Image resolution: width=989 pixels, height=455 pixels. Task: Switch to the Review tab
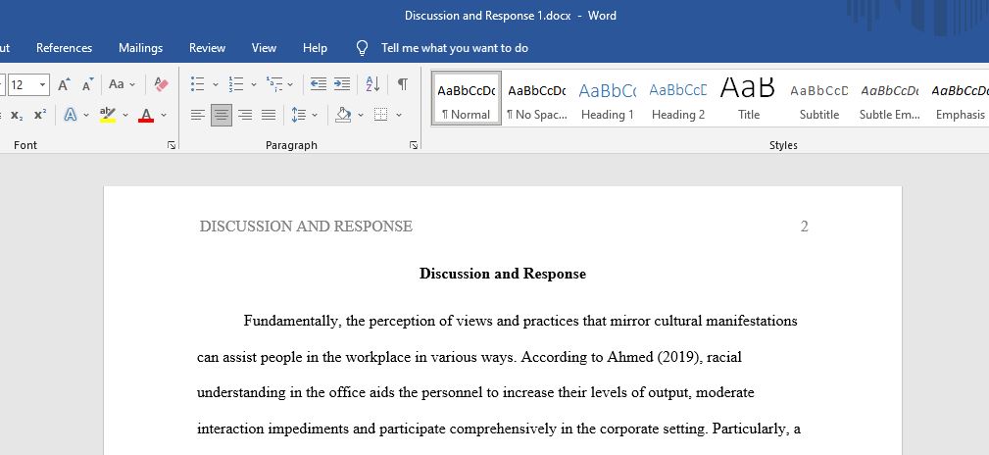(x=207, y=48)
